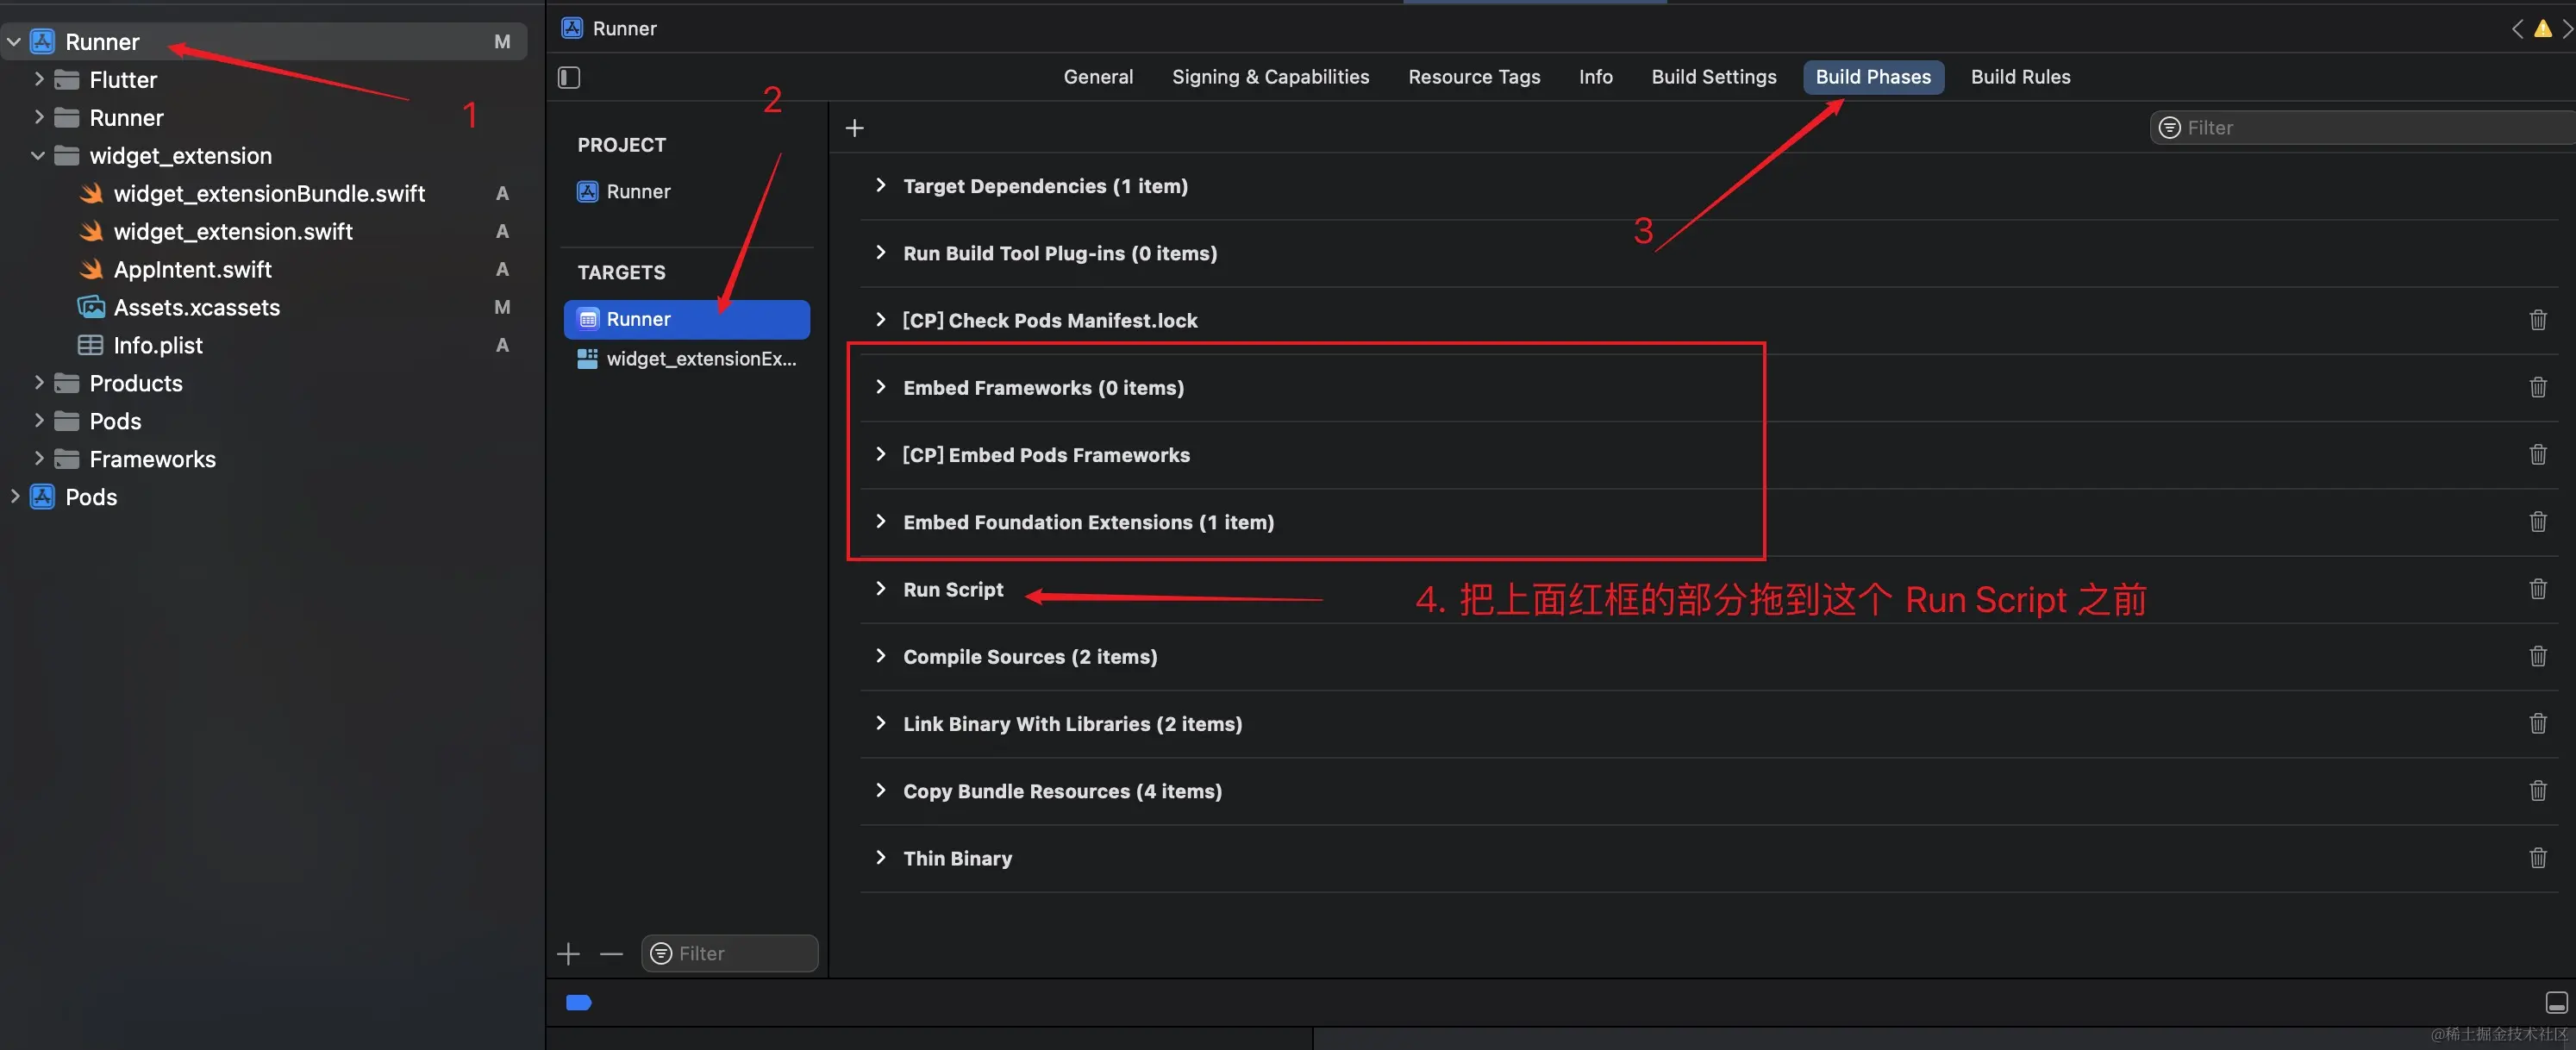This screenshot has width=2576, height=1050.
Task: Expand the Embed Frameworks phase
Action: [880, 387]
